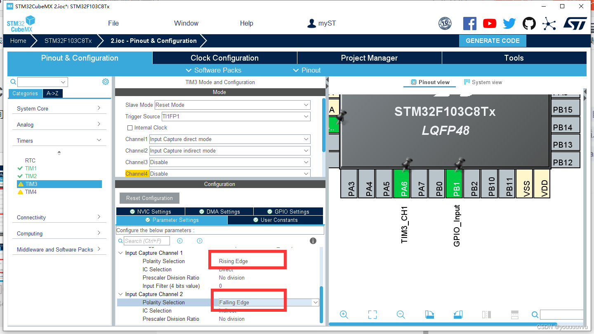Switch to the A->Z tab
This screenshot has width=594, height=334.
point(52,93)
